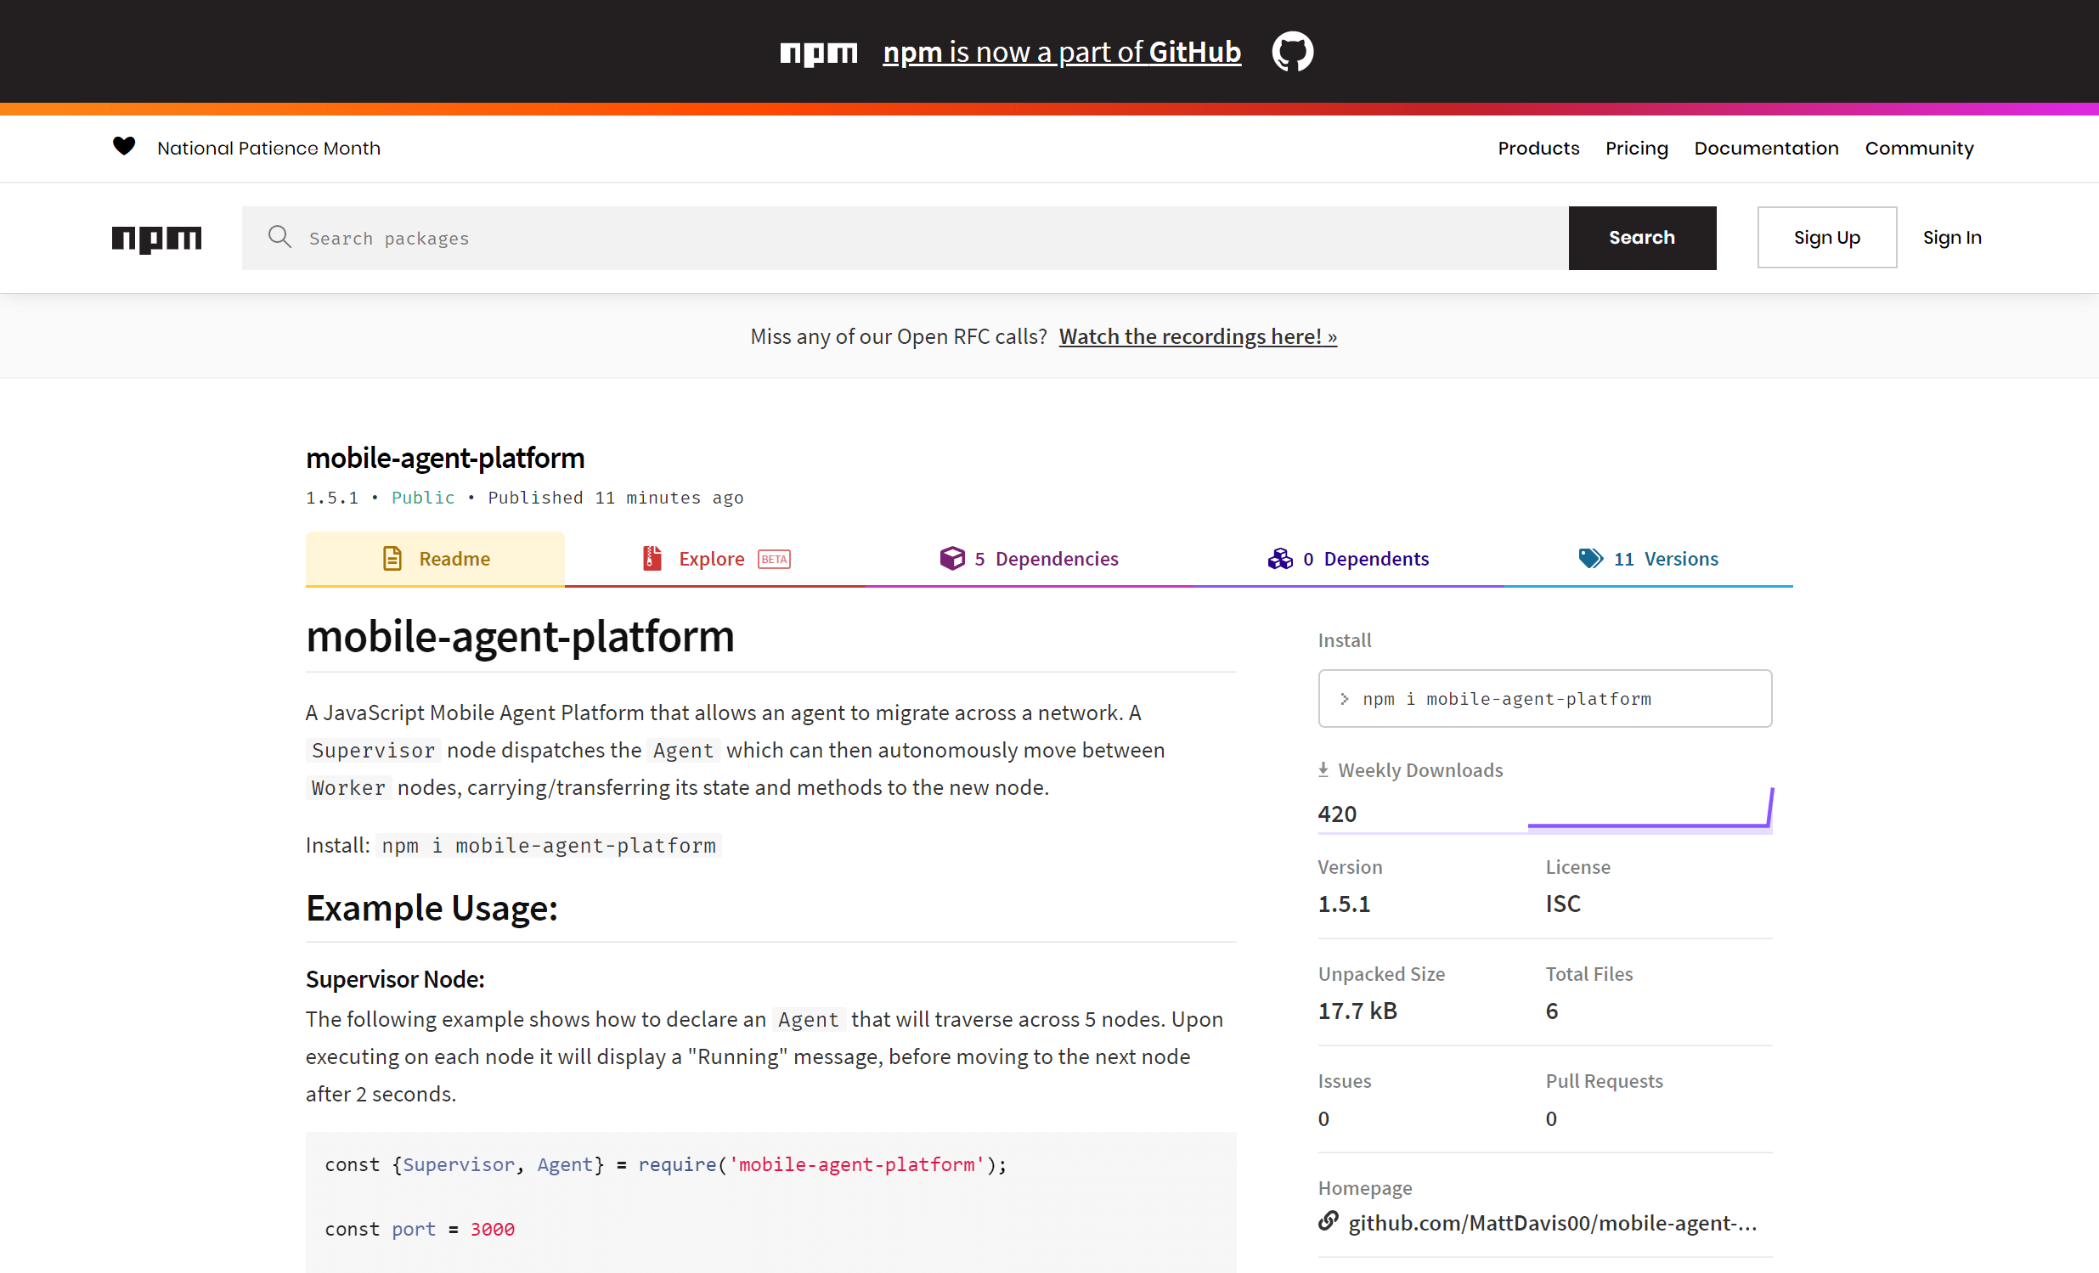Viewport: 2099px width, 1273px height.
Task: Click the 'Supervisor' inline code in description
Action: click(373, 750)
